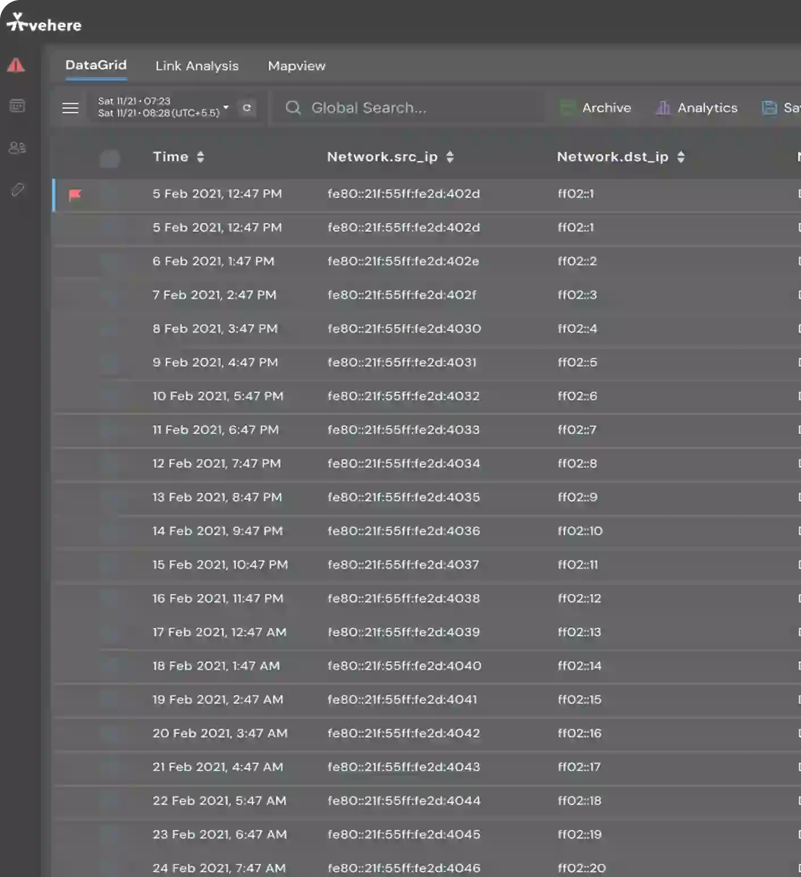The width and height of the screenshot is (801, 877).
Task: Refresh data with the reload icon
Action: [x=247, y=108]
